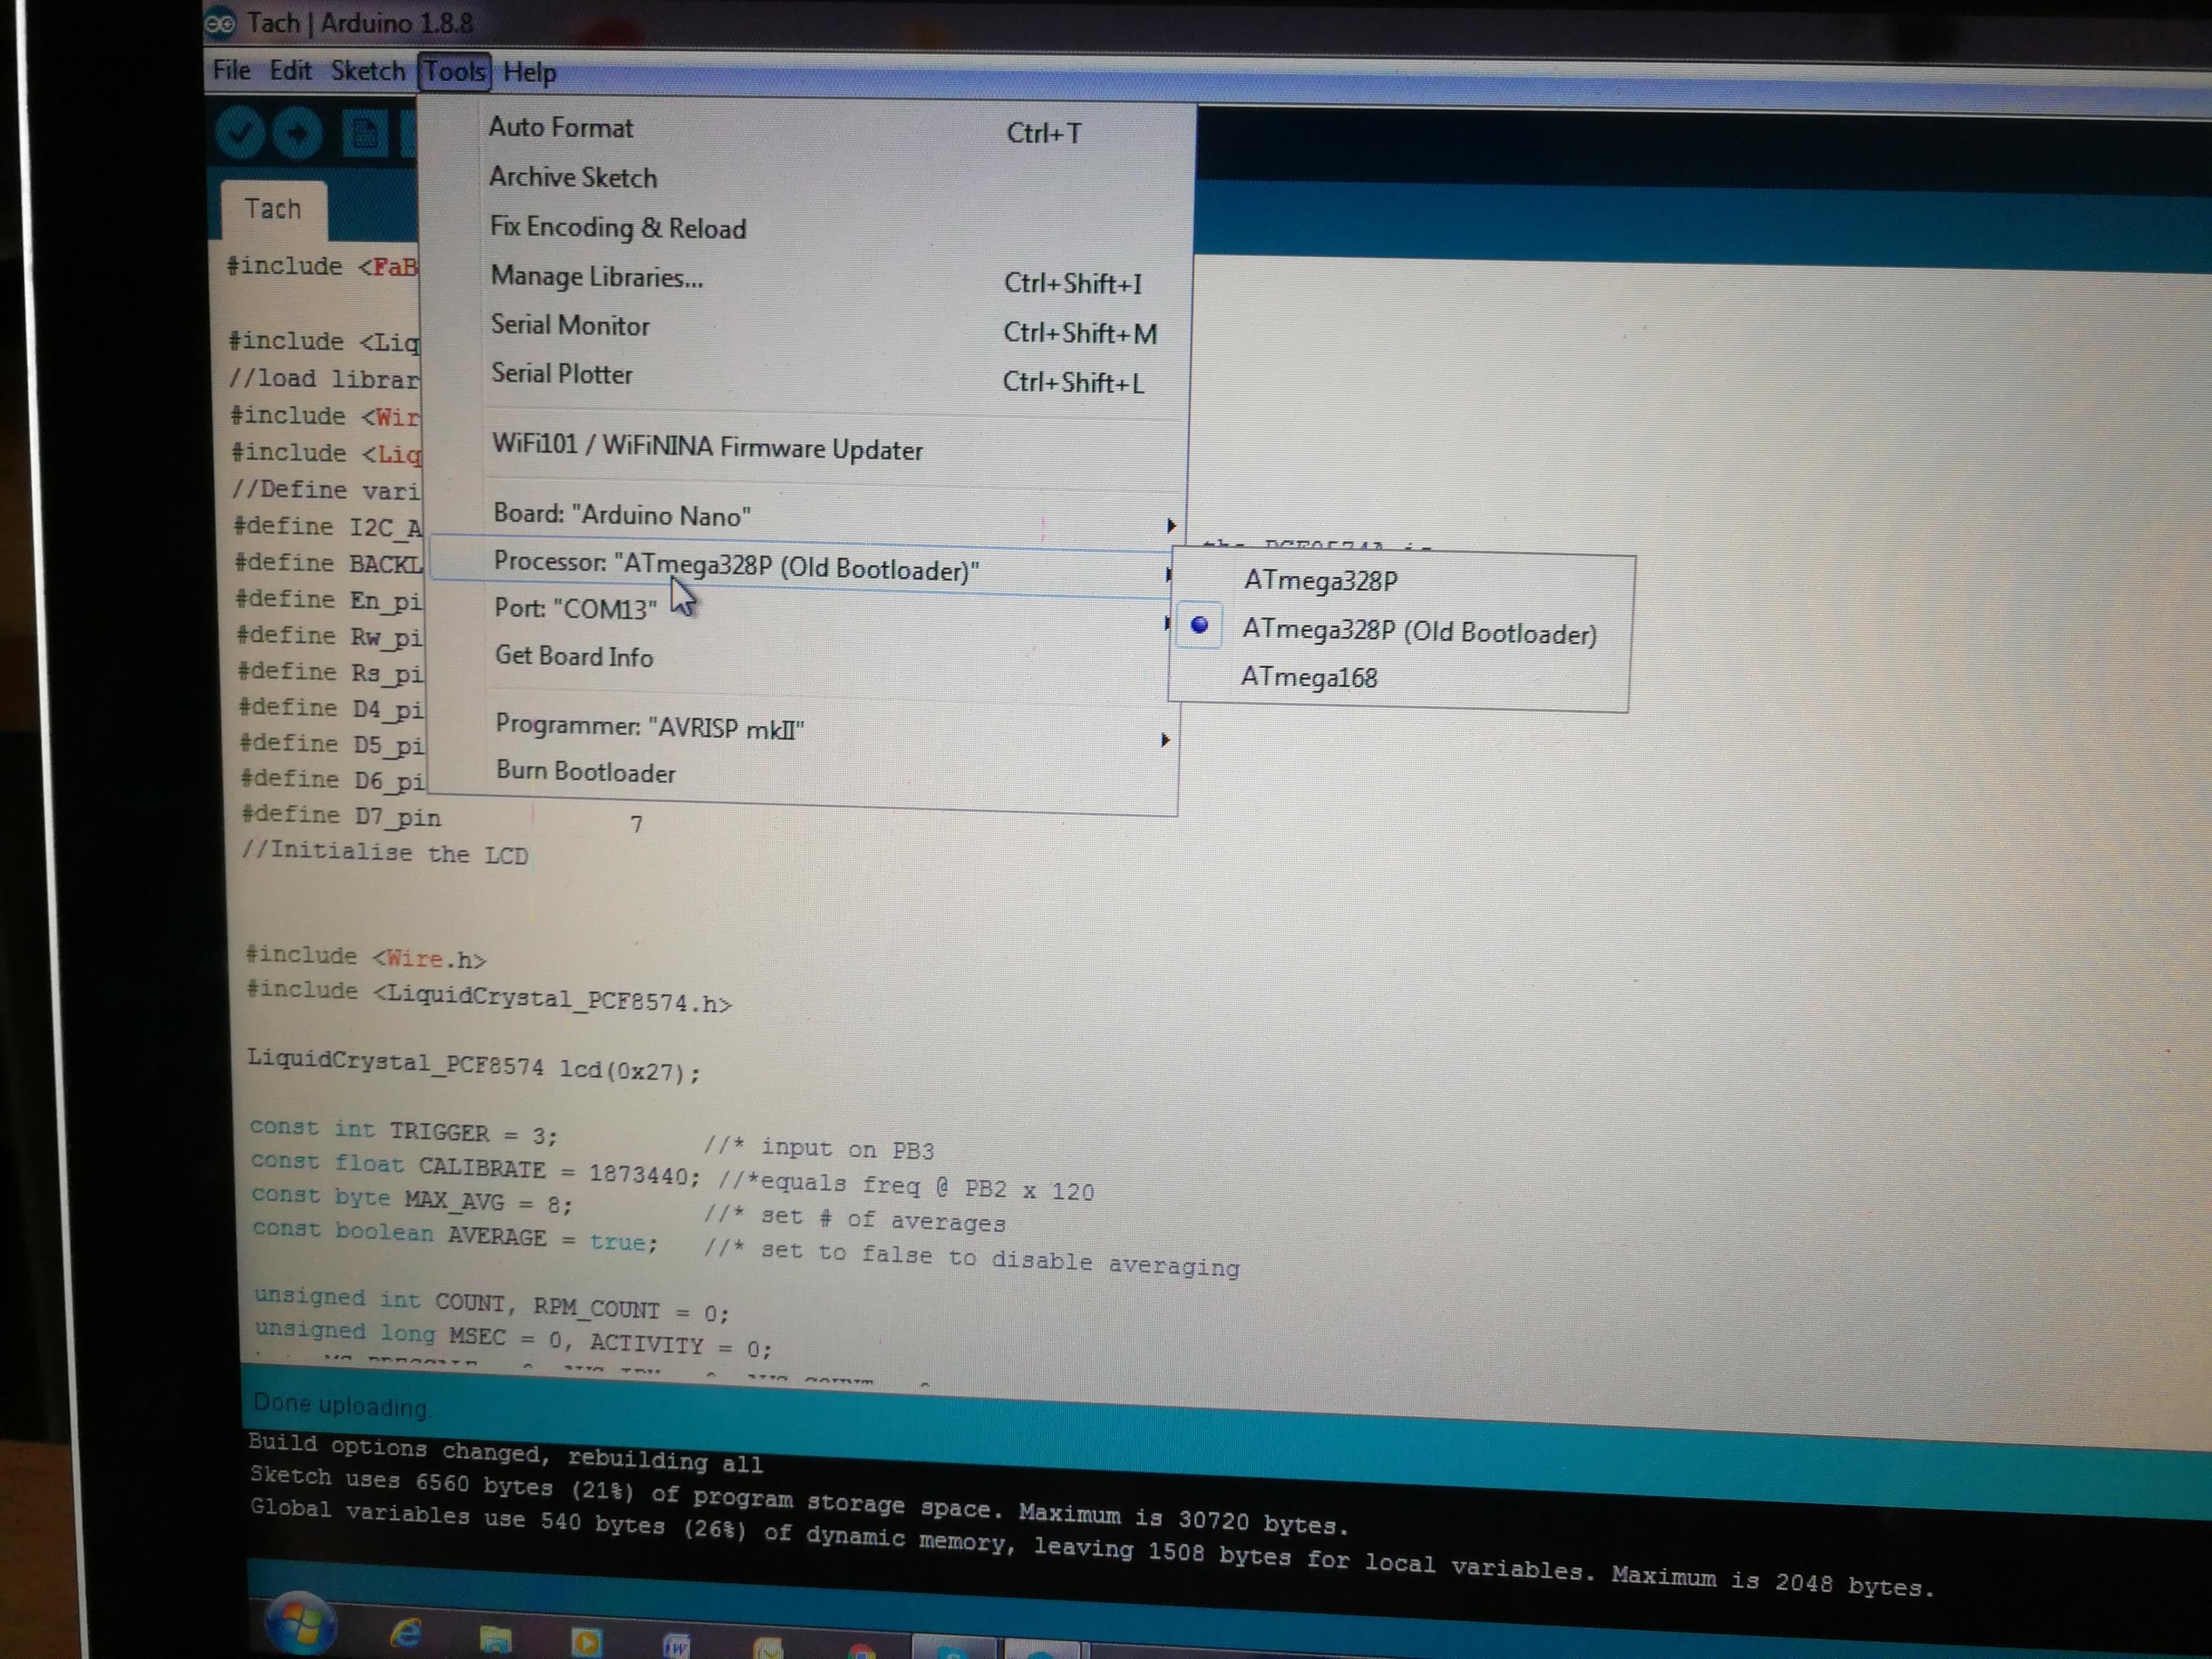Image resolution: width=2212 pixels, height=1659 pixels.
Task: Click '#include <LiquidCrystal_PCF8574.h>' line
Action: coord(490,997)
